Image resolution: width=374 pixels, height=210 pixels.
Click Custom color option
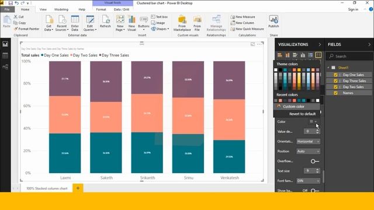tap(296, 106)
